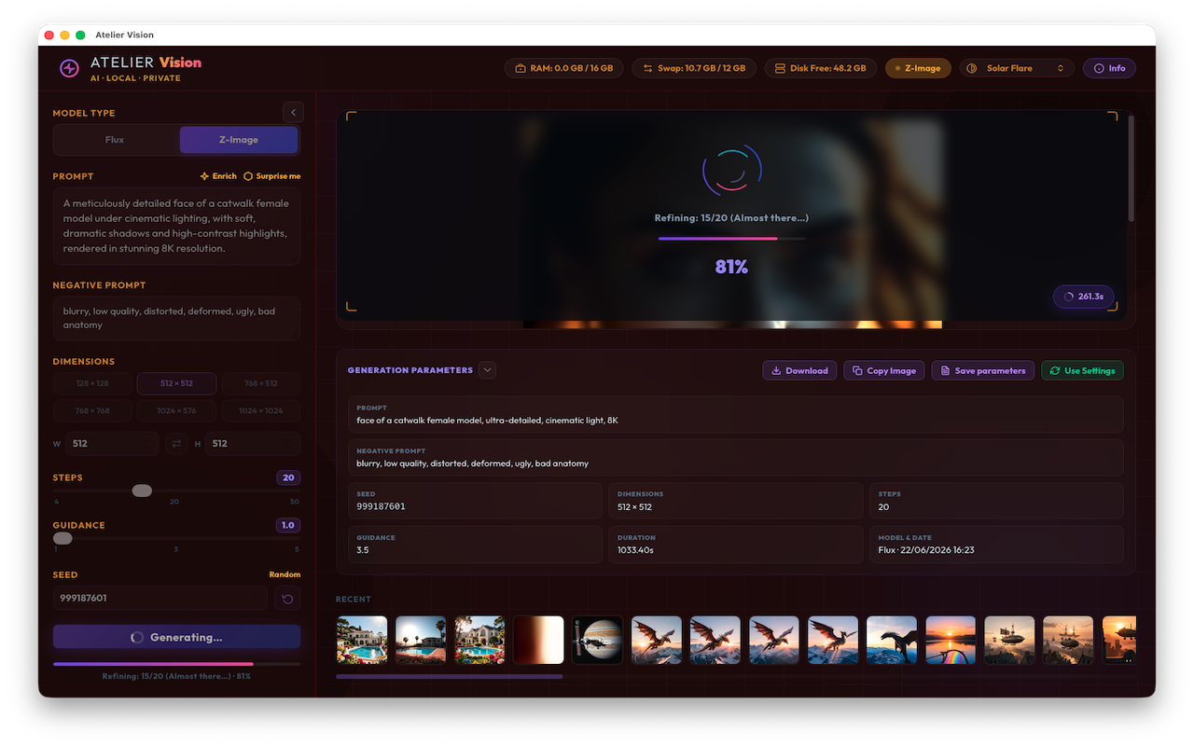Click the 261.3s elapsed timer badge
Screen dimensions: 1194x746
pyautogui.click(x=1083, y=297)
